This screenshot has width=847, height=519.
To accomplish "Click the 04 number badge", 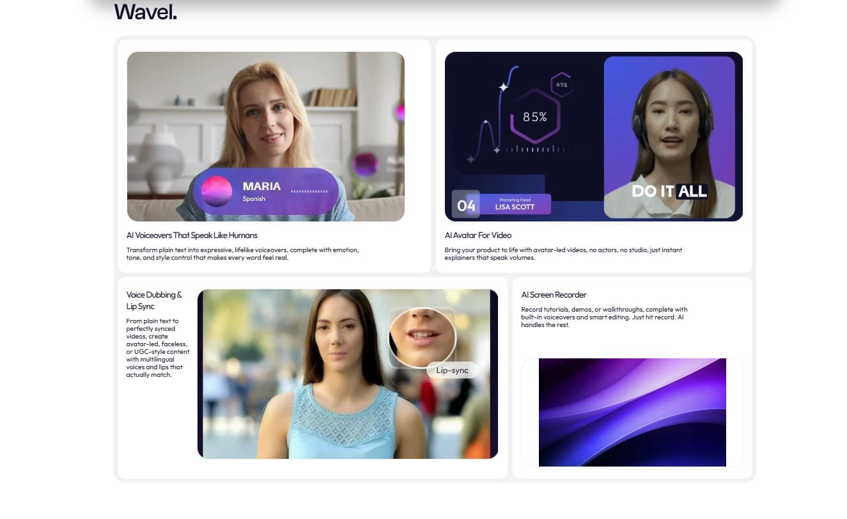I will coord(466,205).
